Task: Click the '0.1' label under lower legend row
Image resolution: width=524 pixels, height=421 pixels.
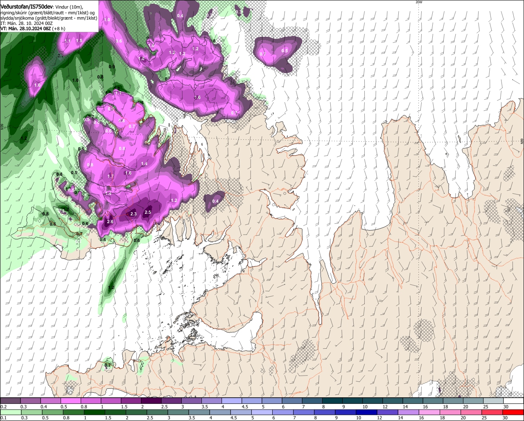Action: pos(3,418)
